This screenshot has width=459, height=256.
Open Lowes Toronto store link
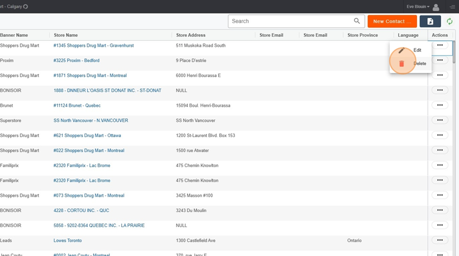(x=68, y=241)
